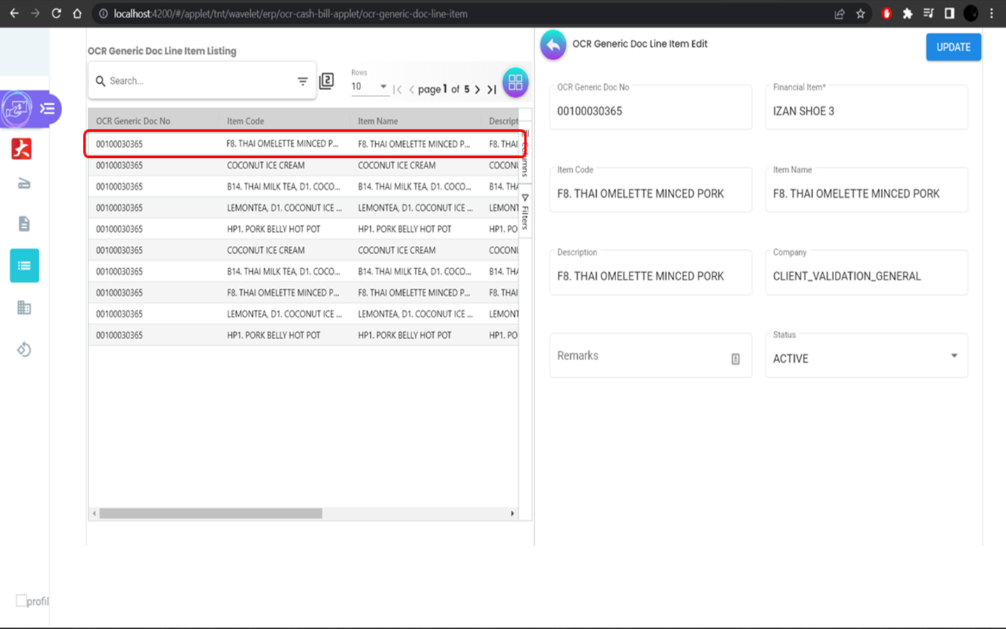The image size is (1006, 629).
Task: Click the multi-select icon beside the search box
Action: [x=326, y=81]
